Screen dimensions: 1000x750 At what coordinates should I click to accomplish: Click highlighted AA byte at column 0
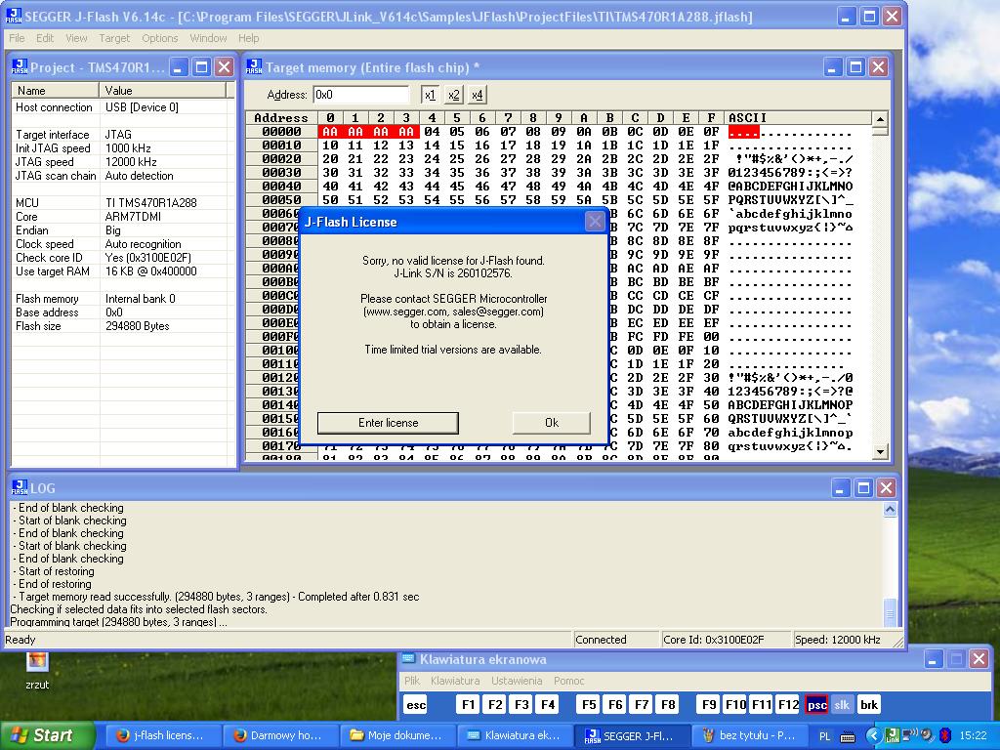[330, 132]
